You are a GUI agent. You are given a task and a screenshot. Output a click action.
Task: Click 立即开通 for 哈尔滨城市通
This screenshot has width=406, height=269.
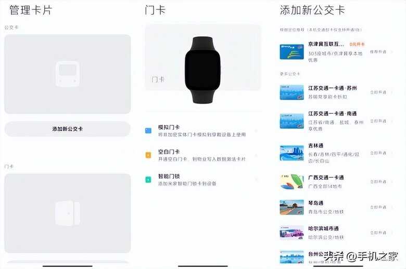[378, 233]
